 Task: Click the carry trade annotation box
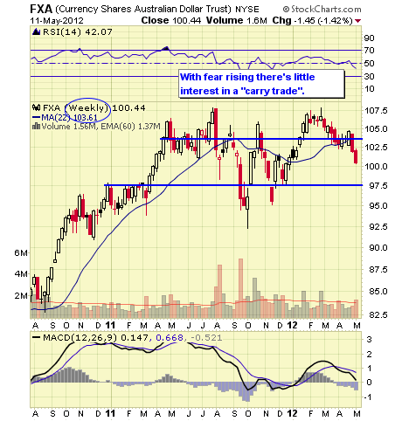[261, 84]
